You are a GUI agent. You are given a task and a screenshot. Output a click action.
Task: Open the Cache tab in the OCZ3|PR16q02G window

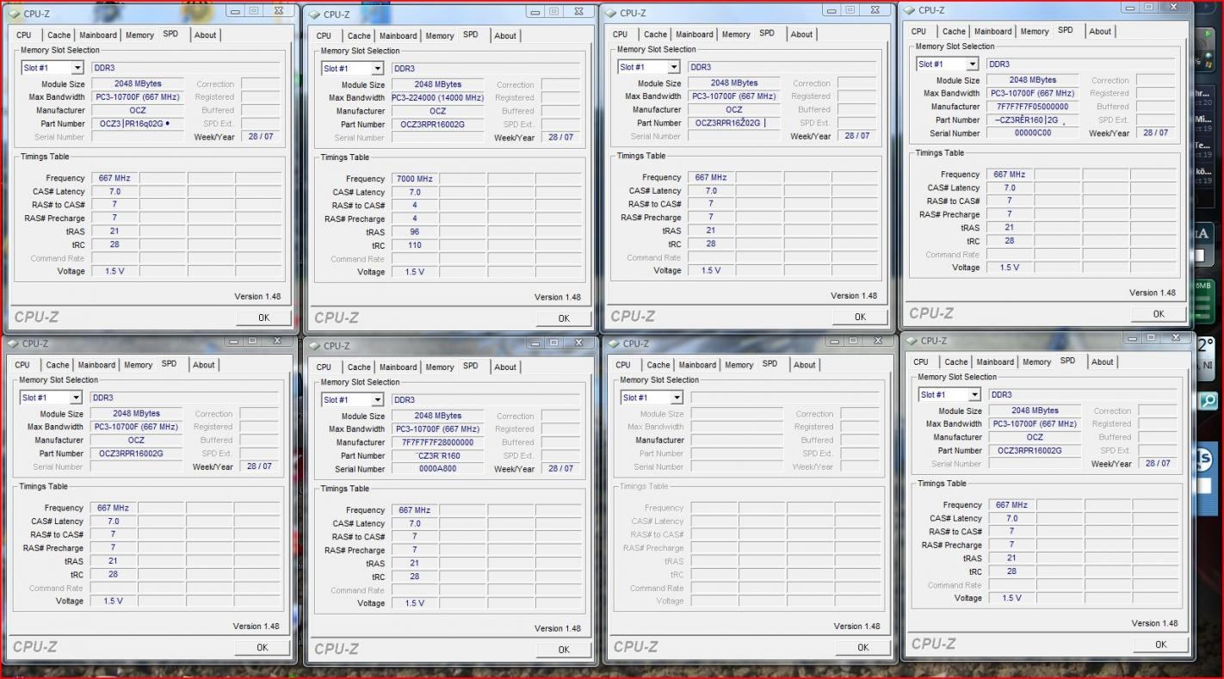(59, 35)
